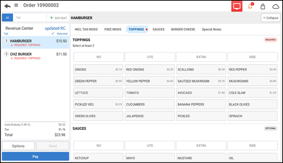The height and width of the screenshot is (163, 283).
Task: Select the CHZ BURGER order line
Action: (x=36, y=56)
